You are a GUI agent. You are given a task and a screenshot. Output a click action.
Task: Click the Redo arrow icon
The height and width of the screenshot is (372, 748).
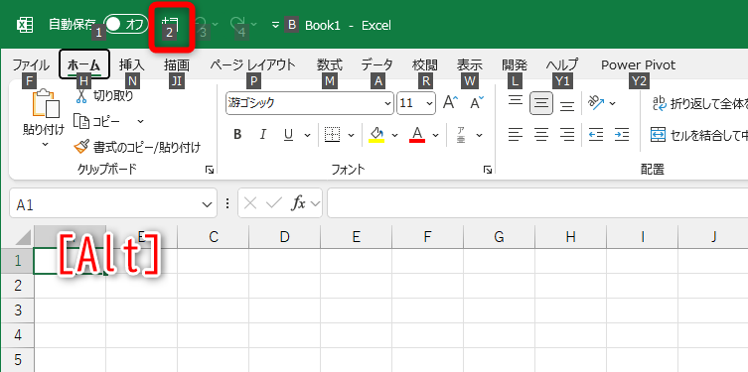click(237, 24)
